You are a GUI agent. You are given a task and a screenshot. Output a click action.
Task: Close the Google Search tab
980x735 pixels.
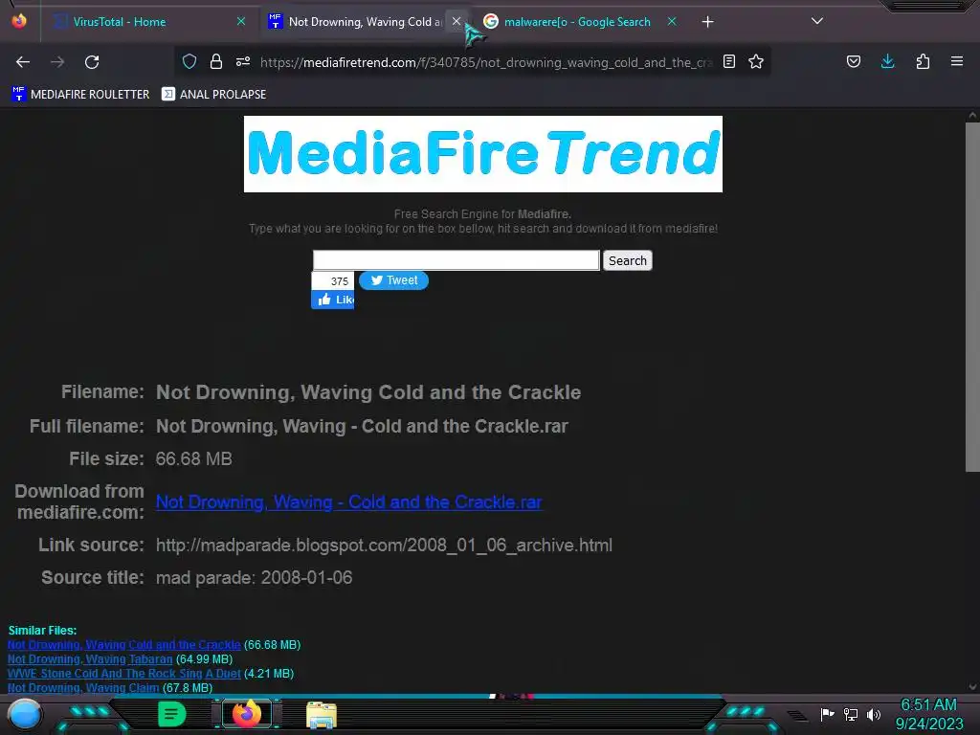tap(672, 21)
